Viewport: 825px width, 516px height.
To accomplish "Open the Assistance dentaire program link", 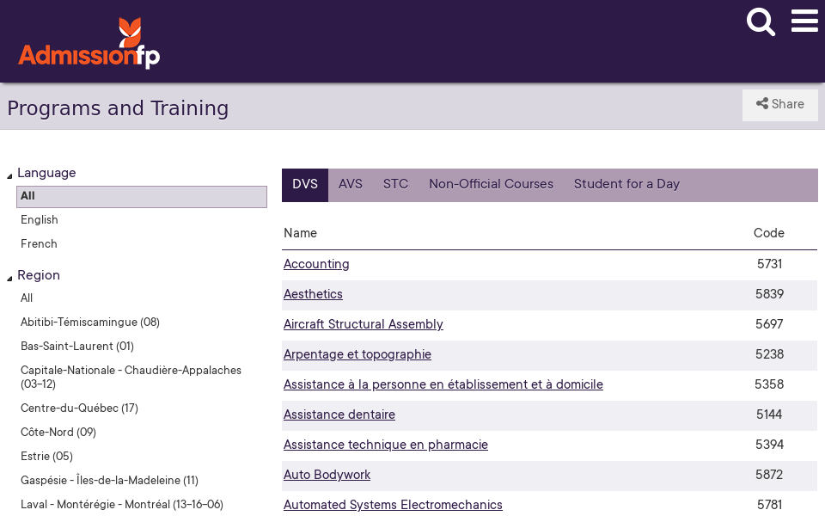I will (339, 415).
